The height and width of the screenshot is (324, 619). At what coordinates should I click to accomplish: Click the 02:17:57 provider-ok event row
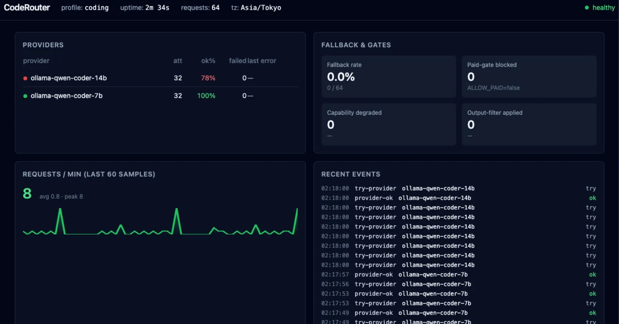(x=459, y=275)
